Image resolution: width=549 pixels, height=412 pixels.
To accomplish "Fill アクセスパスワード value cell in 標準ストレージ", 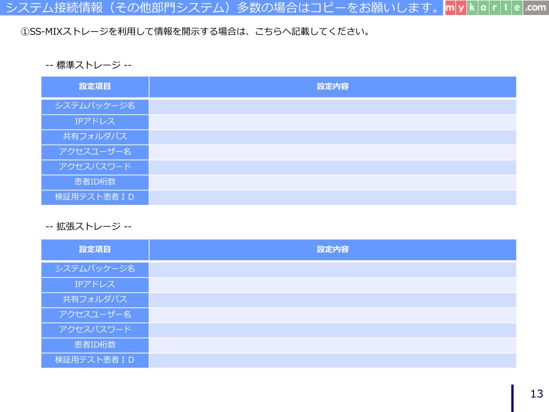I will [x=332, y=167].
